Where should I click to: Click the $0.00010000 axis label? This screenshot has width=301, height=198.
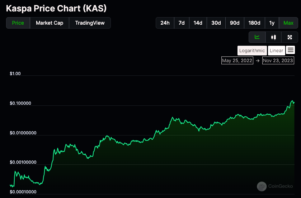coord(23,192)
